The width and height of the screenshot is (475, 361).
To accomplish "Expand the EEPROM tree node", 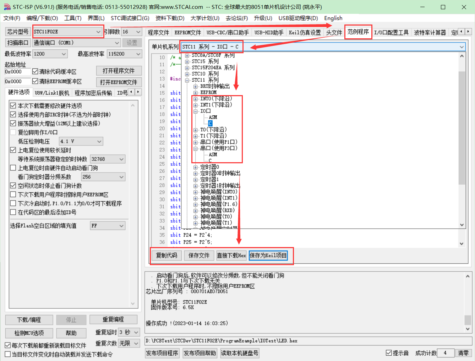I will click(196, 92).
